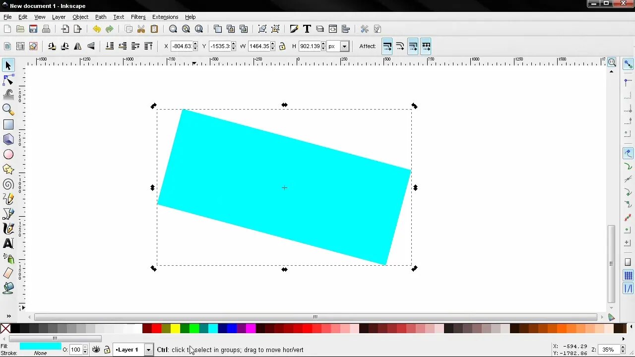This screenshot has width=635, height=357.
Task: Select the Text tool in toolbox
Action: click(8, 243)
